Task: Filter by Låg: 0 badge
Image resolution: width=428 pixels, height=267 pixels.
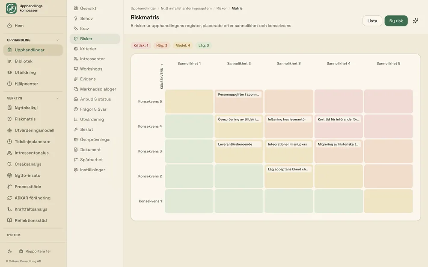Action: [204, 46]
